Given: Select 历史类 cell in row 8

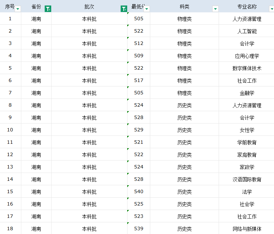Looking at the screenshot, I should tap(184, 105).
